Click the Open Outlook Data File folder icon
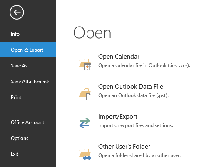The width and height of the screenshot is (209, 167). tap(85, 94)
